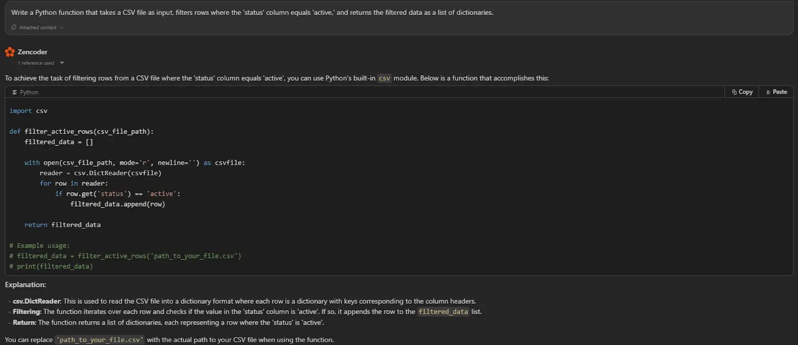The image size is (798, 345).
Task: Expand the '1 reference used' arrow
Action: pyautogui.click(x=62, y=63)
